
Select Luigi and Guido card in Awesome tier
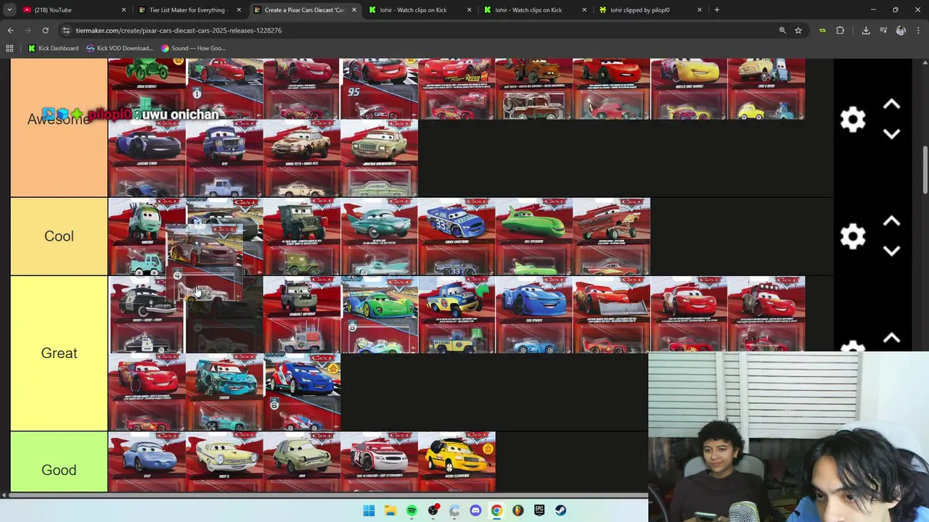pyautogui.click(x=766, y=88)
